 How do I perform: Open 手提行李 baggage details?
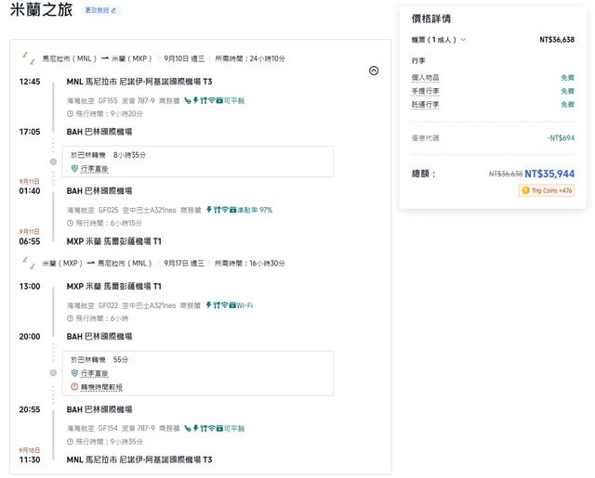pyautogui.click(x=425, y=91)
